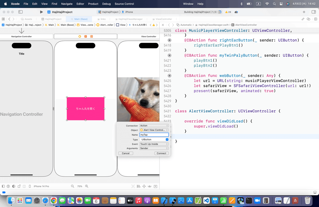The height and width of the screenshot is (207, 319).
Task: Toggle the navigator sidebar
Action: [x=20, y=12]
